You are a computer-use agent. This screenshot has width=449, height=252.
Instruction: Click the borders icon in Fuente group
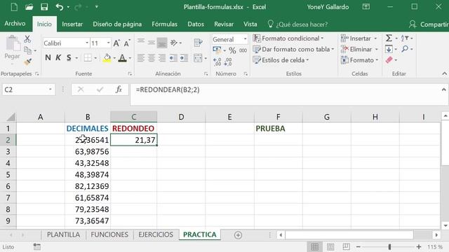coord(88,58)
